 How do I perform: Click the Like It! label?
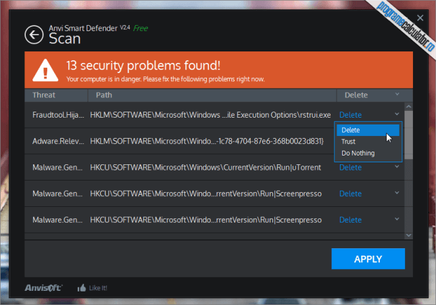pyautogui.click(x=98, y=288)
